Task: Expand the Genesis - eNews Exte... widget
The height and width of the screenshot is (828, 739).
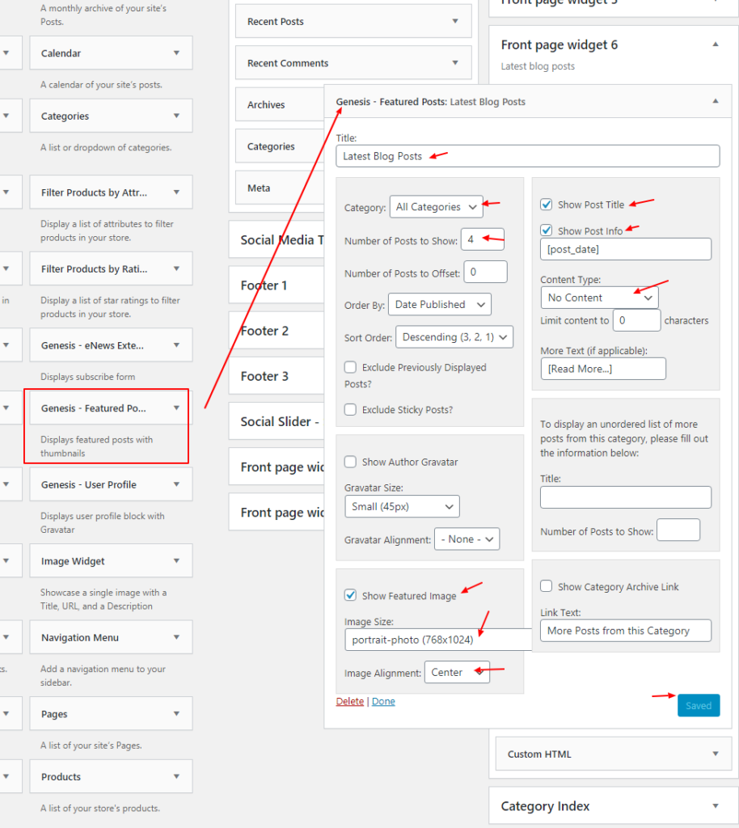Action: coord(176,344)
